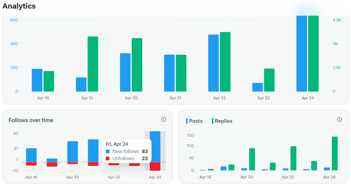The image size is (351, 186).
Task: Toggle the Posts legend filter
Action: coord(194,121)
